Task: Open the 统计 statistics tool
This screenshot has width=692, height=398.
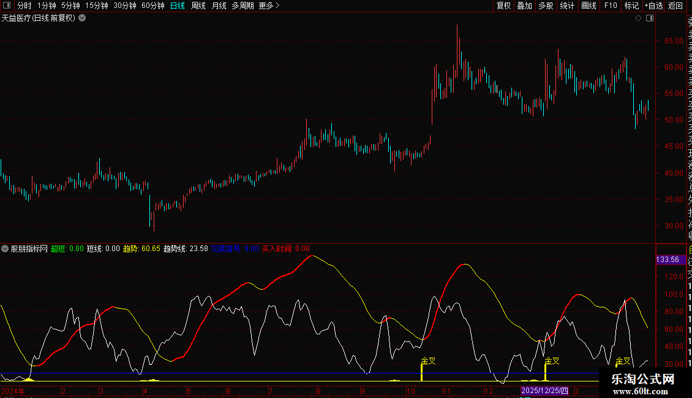Action: (567, 6)
